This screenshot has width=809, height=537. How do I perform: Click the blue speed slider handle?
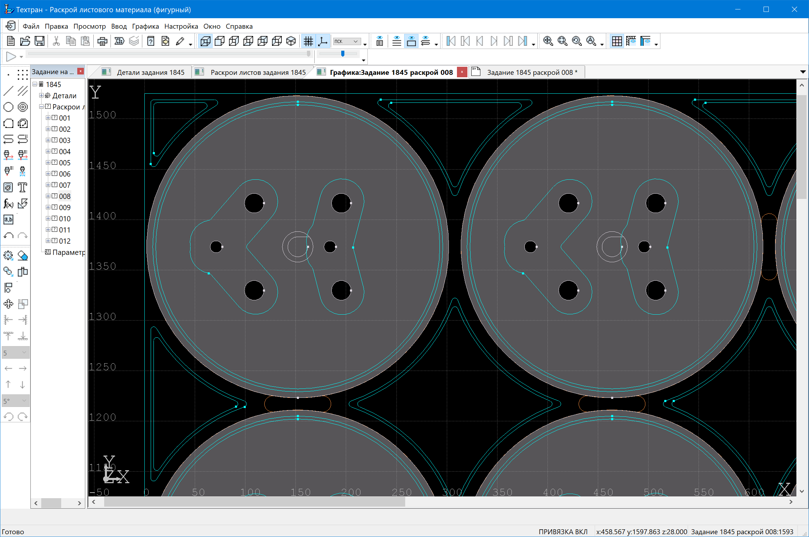click(343, 53)
